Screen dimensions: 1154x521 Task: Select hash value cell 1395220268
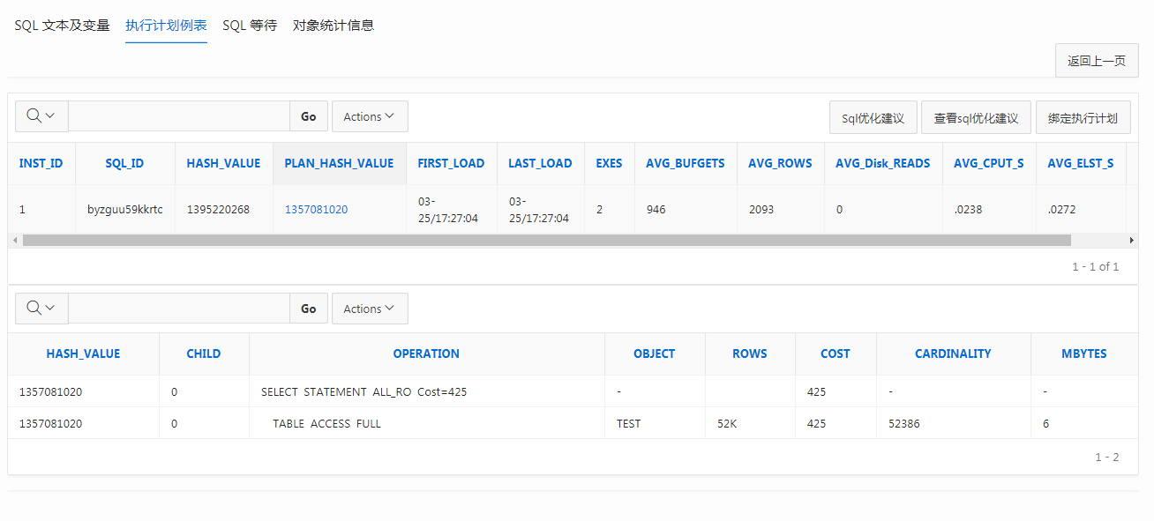218,210
